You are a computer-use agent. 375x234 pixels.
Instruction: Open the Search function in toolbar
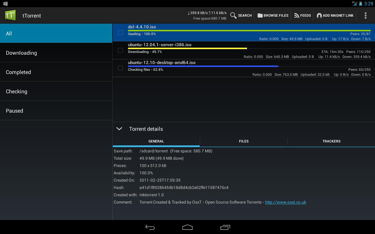pyautogui.click(x=241, y=16)
